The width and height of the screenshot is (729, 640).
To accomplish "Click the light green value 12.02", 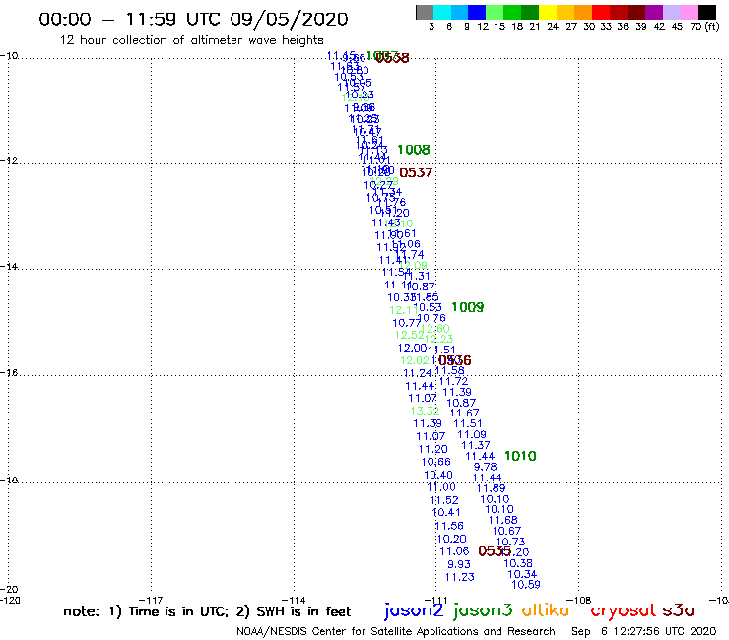I will pos(415,360).
